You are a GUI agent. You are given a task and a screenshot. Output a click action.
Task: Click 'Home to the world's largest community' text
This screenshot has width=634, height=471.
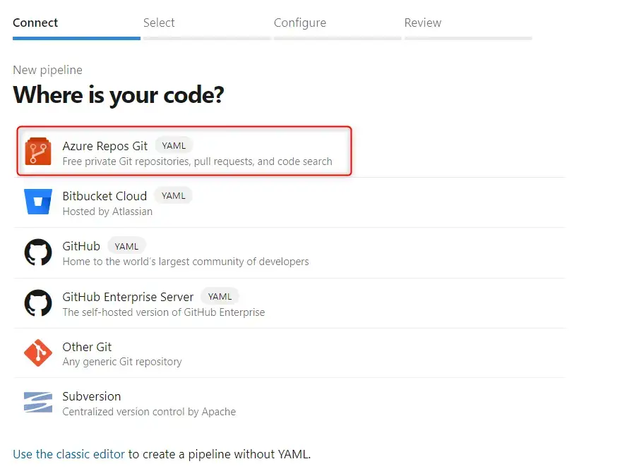pos(186,262)
